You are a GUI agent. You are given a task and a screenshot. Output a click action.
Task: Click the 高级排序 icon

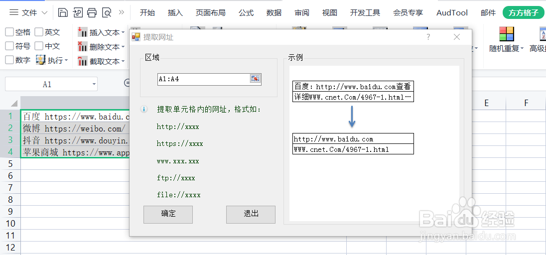[543, 34]
